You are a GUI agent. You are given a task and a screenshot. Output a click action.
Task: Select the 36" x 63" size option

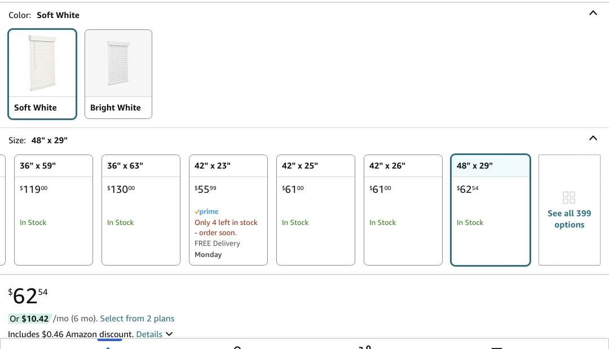141,210
